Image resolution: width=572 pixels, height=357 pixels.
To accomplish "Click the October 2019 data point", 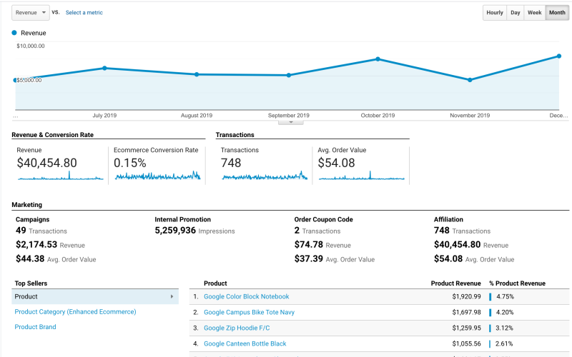I will coord(378,59).
